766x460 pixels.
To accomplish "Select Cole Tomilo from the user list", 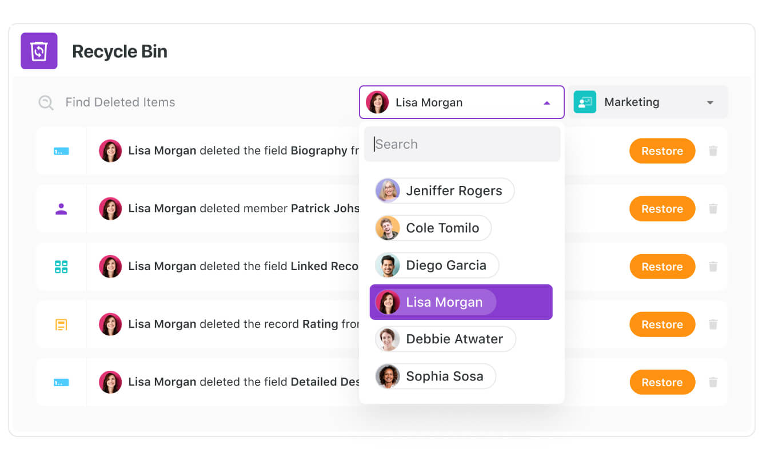I will [433, 228].
